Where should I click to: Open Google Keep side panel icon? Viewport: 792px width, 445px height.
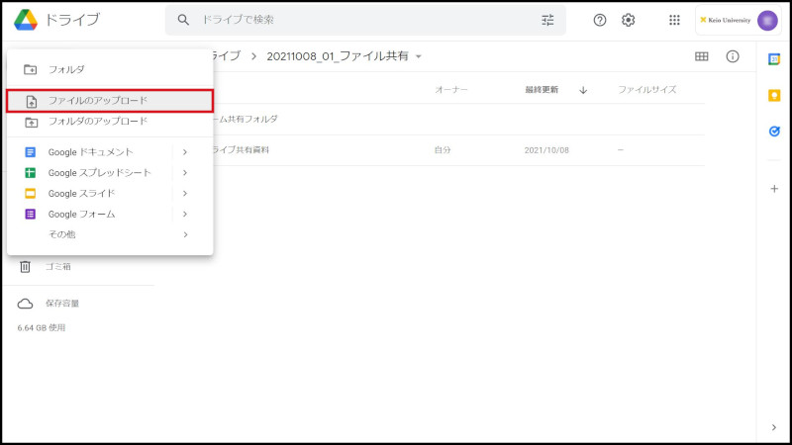coord(774,95)
